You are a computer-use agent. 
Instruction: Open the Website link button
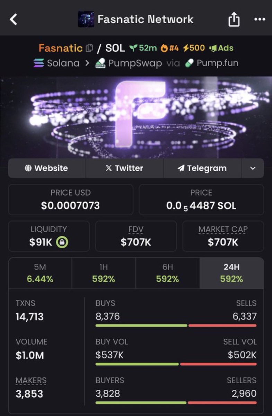[x=47, y=168]
